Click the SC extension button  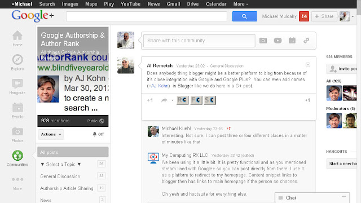(210, 100)
